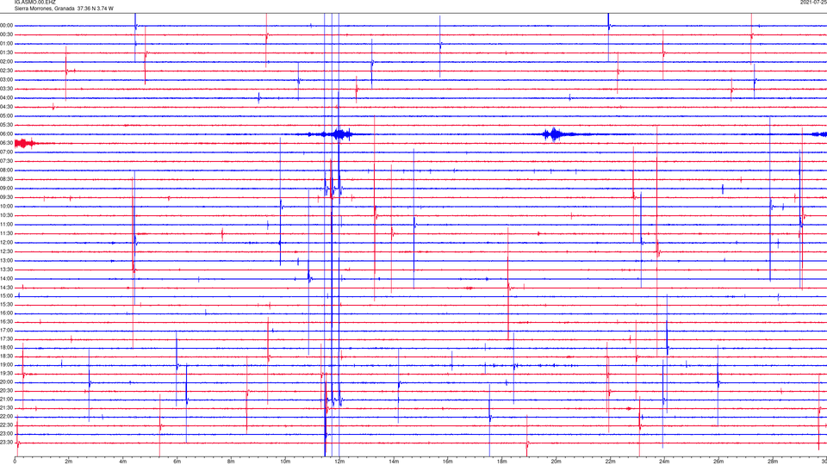Click the 24m tick on the time axis
827x465 pixels.
pos(664,462)
